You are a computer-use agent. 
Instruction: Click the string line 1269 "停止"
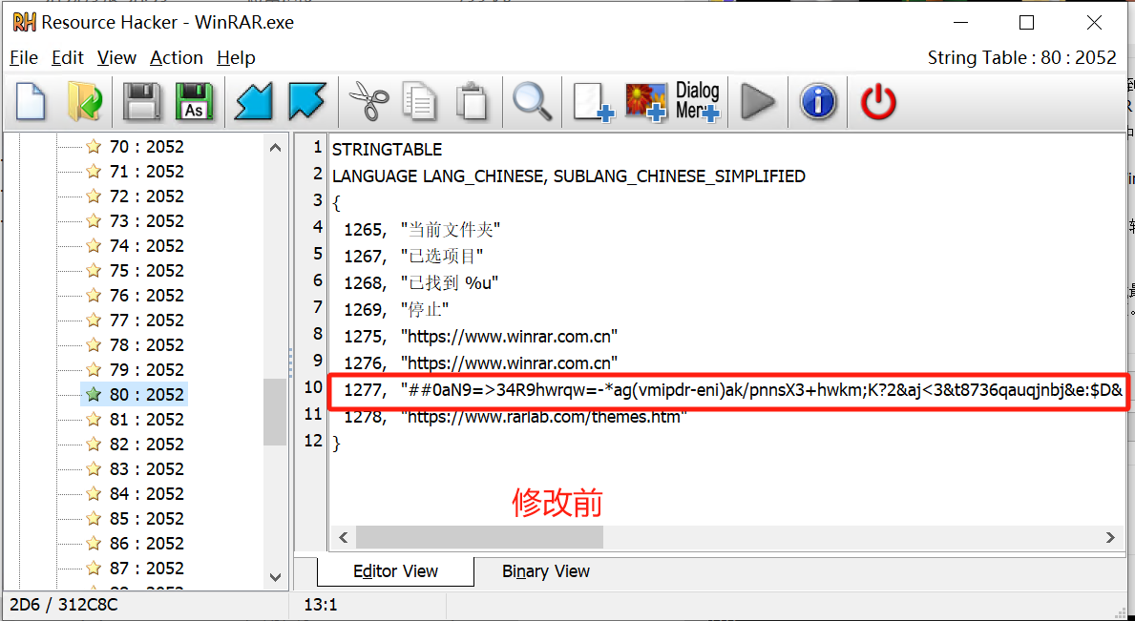397,309
